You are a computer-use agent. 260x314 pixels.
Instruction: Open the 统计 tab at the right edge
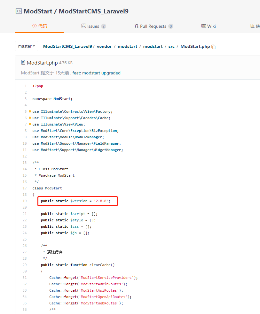pos(255,26)
